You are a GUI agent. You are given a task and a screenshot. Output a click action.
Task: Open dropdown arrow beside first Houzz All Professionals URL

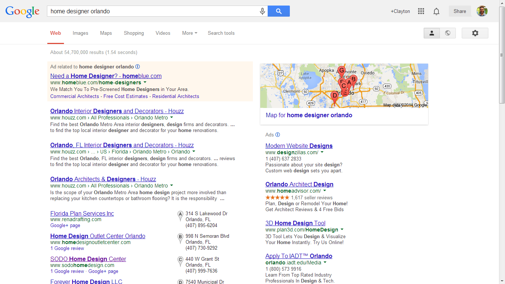coord(172,118)
